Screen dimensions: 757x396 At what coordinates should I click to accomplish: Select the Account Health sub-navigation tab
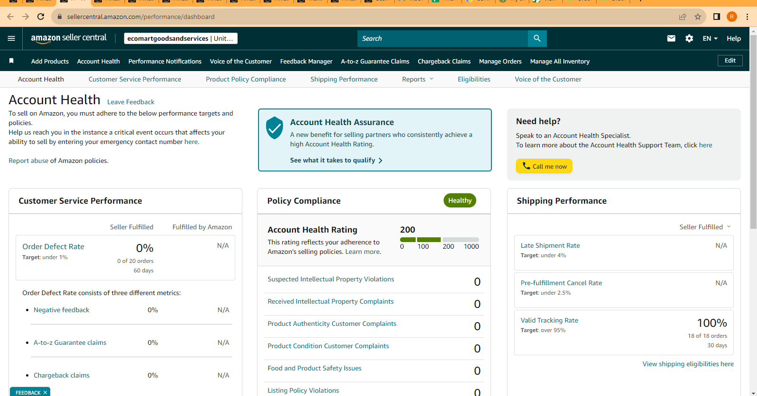click(x=41, y=79)
